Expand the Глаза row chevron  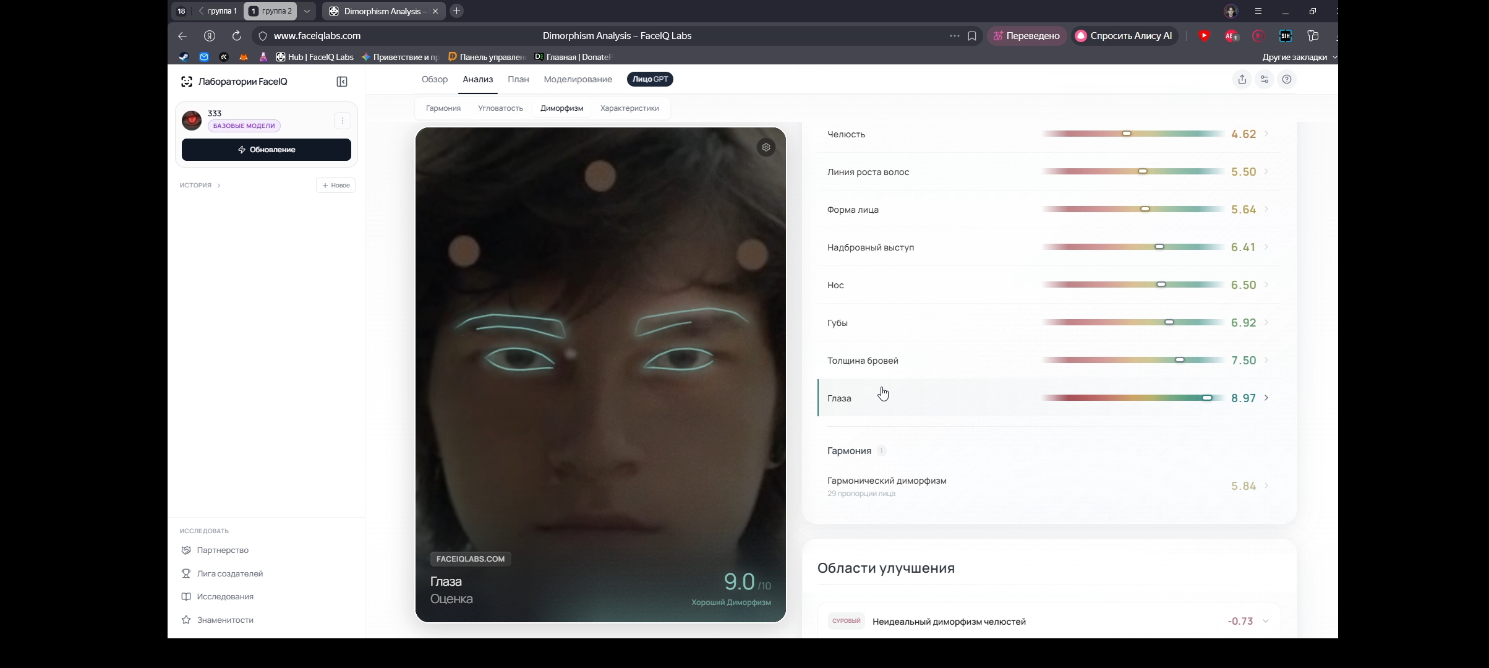(1267, 398)
